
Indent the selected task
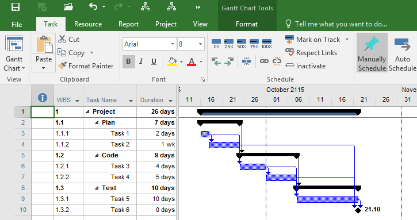coord(229,61)
